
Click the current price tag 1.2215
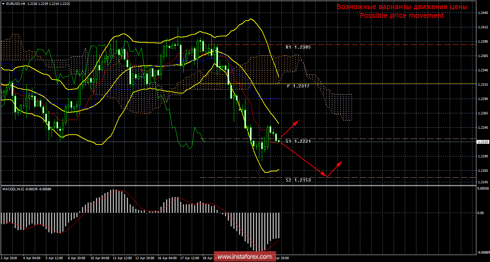(x=483, y=142)
